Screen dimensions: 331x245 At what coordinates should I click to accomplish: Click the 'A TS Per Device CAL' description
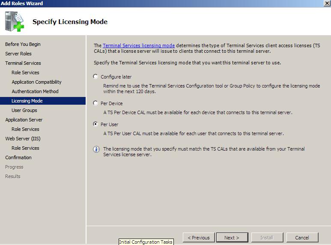[198, 112]
